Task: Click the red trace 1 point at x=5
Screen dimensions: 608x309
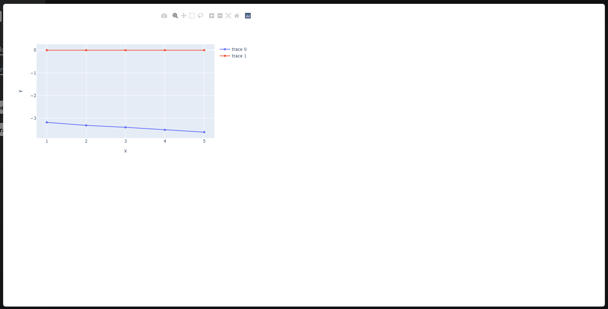Action: [x=204, y=50]
